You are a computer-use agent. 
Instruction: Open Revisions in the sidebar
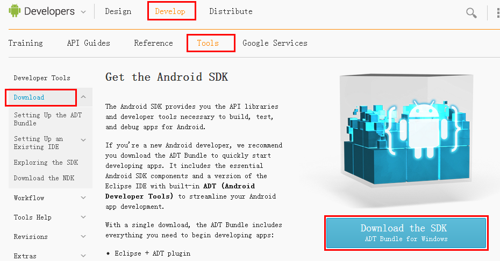point(31,237)
